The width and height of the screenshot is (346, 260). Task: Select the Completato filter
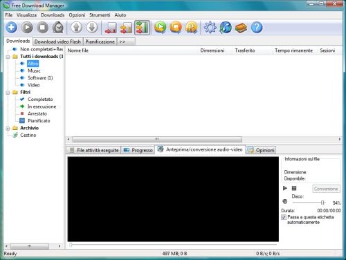point(40,100)
